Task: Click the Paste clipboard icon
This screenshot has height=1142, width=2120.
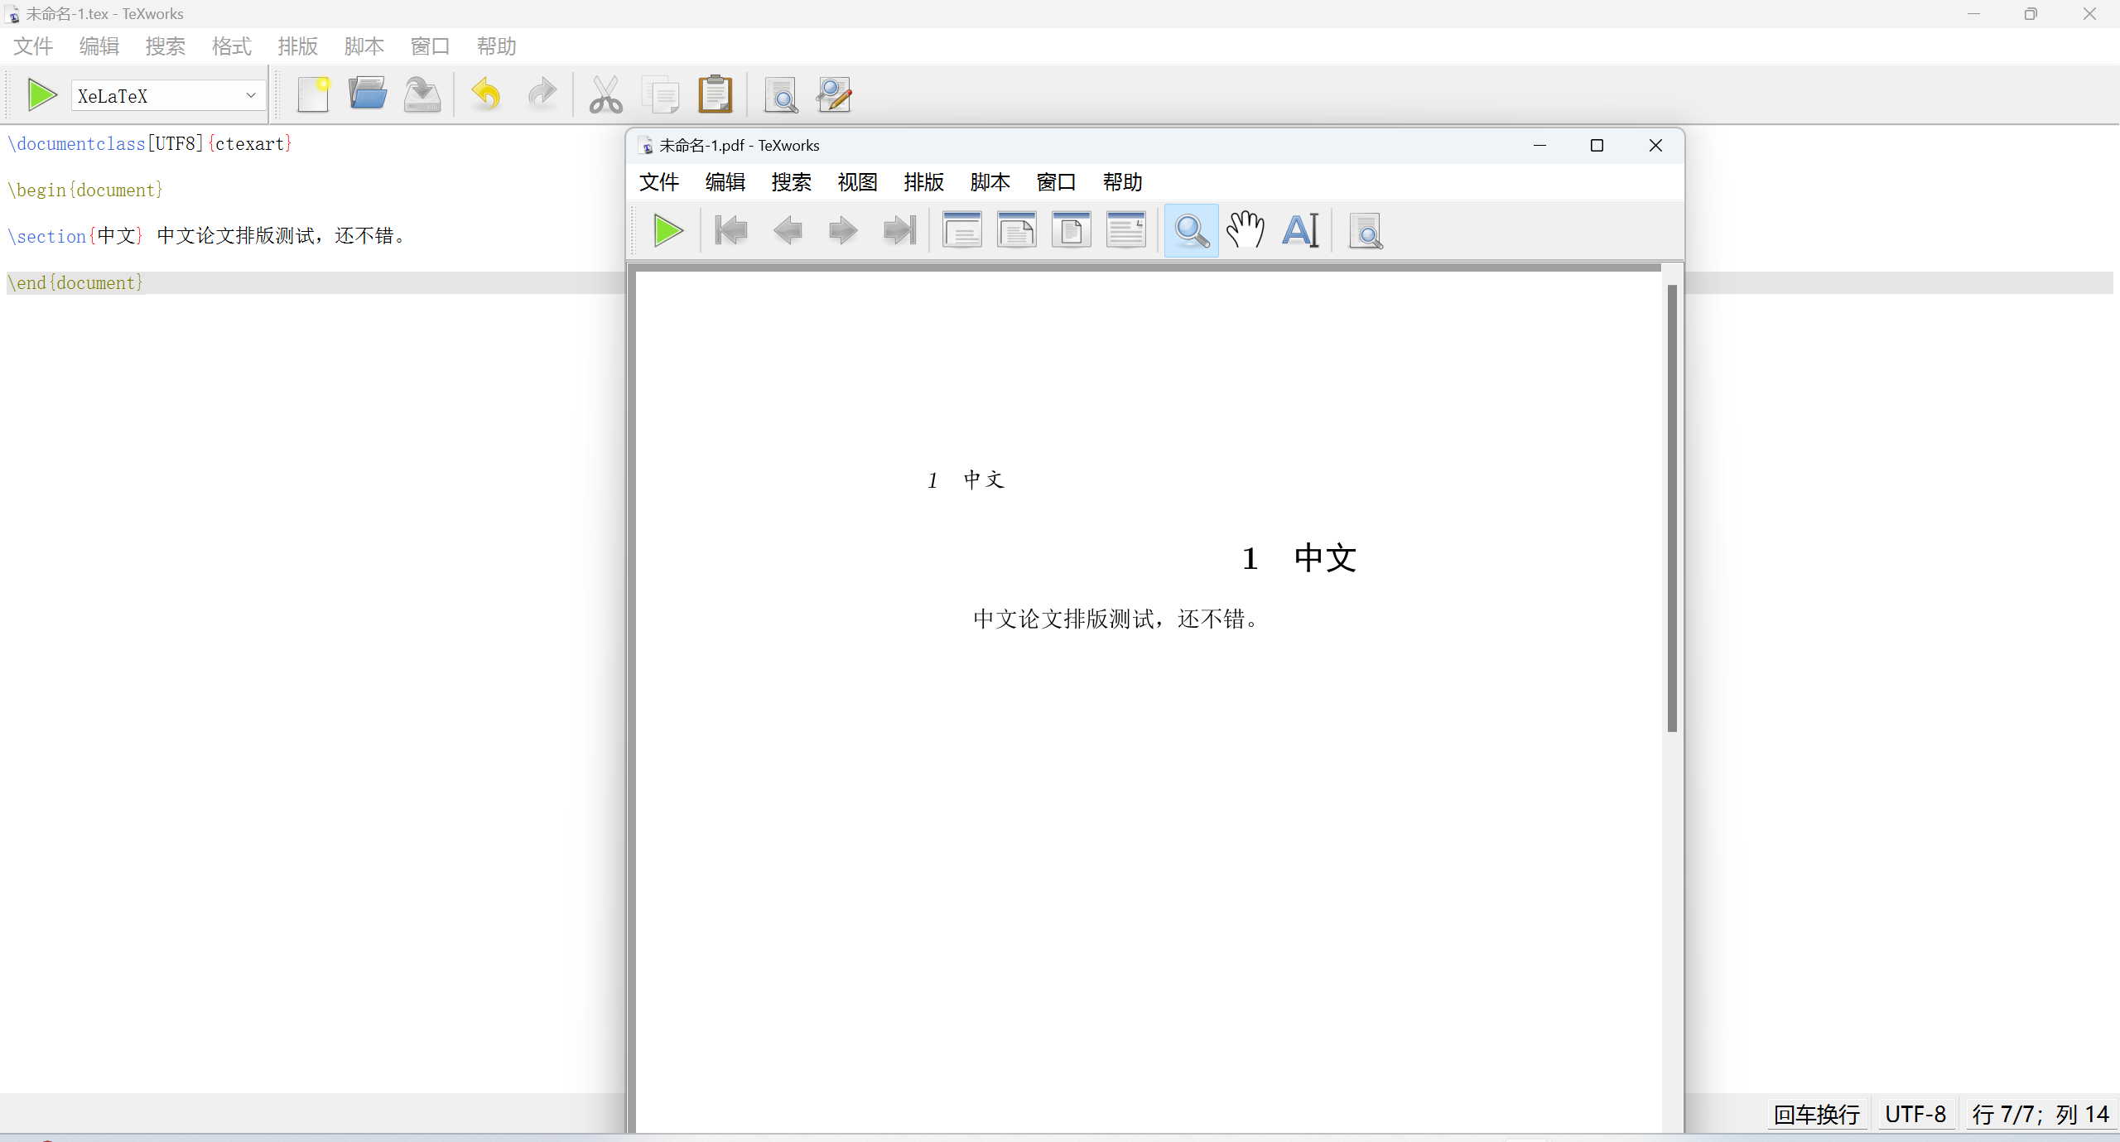Action: point(715,95)
